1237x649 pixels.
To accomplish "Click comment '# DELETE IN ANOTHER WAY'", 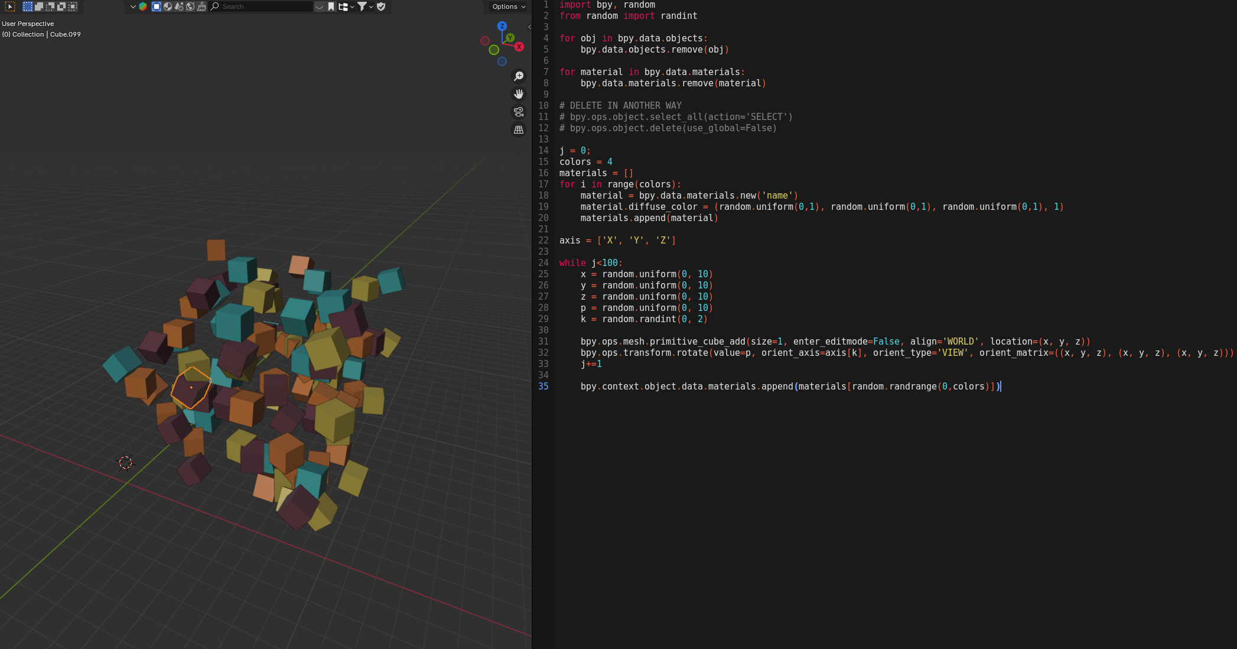I will (620, 106).
